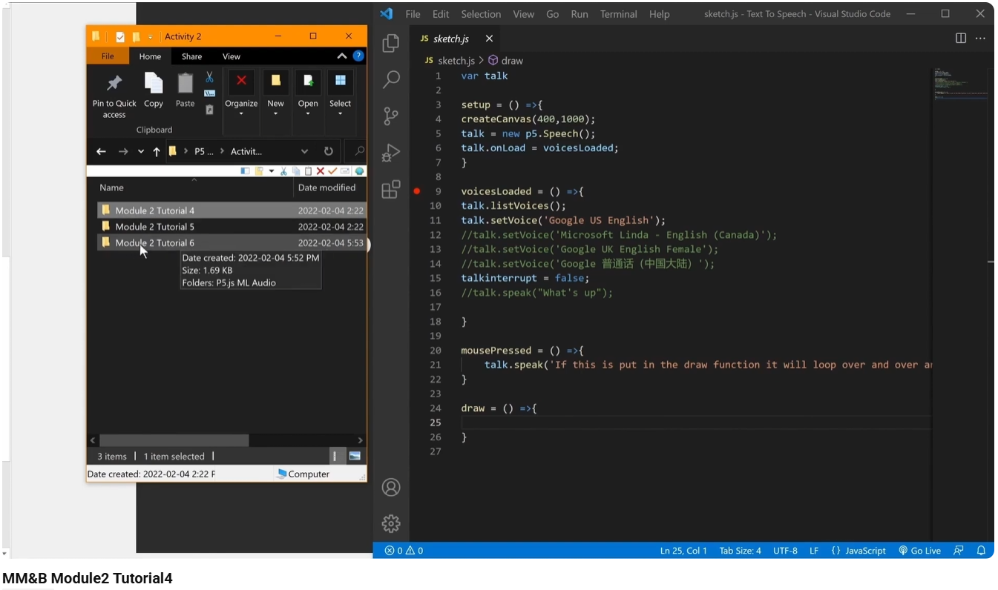Open the Search view in VS Code sidebar

coord(390,79)
